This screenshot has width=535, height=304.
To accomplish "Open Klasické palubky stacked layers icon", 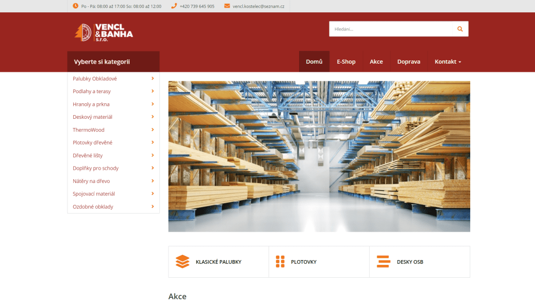I will point(182,262).
